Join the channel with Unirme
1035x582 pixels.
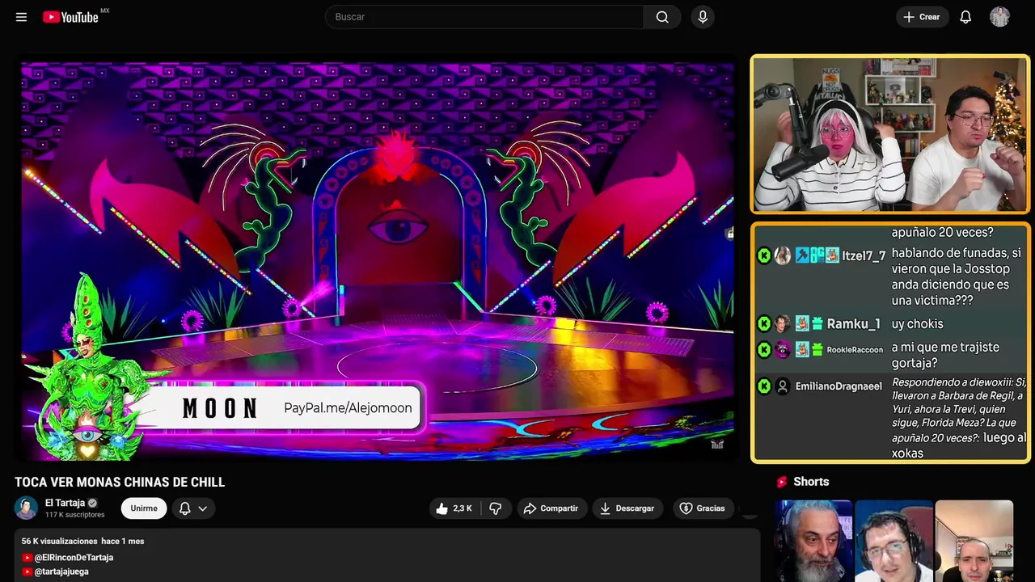point(144,508)
